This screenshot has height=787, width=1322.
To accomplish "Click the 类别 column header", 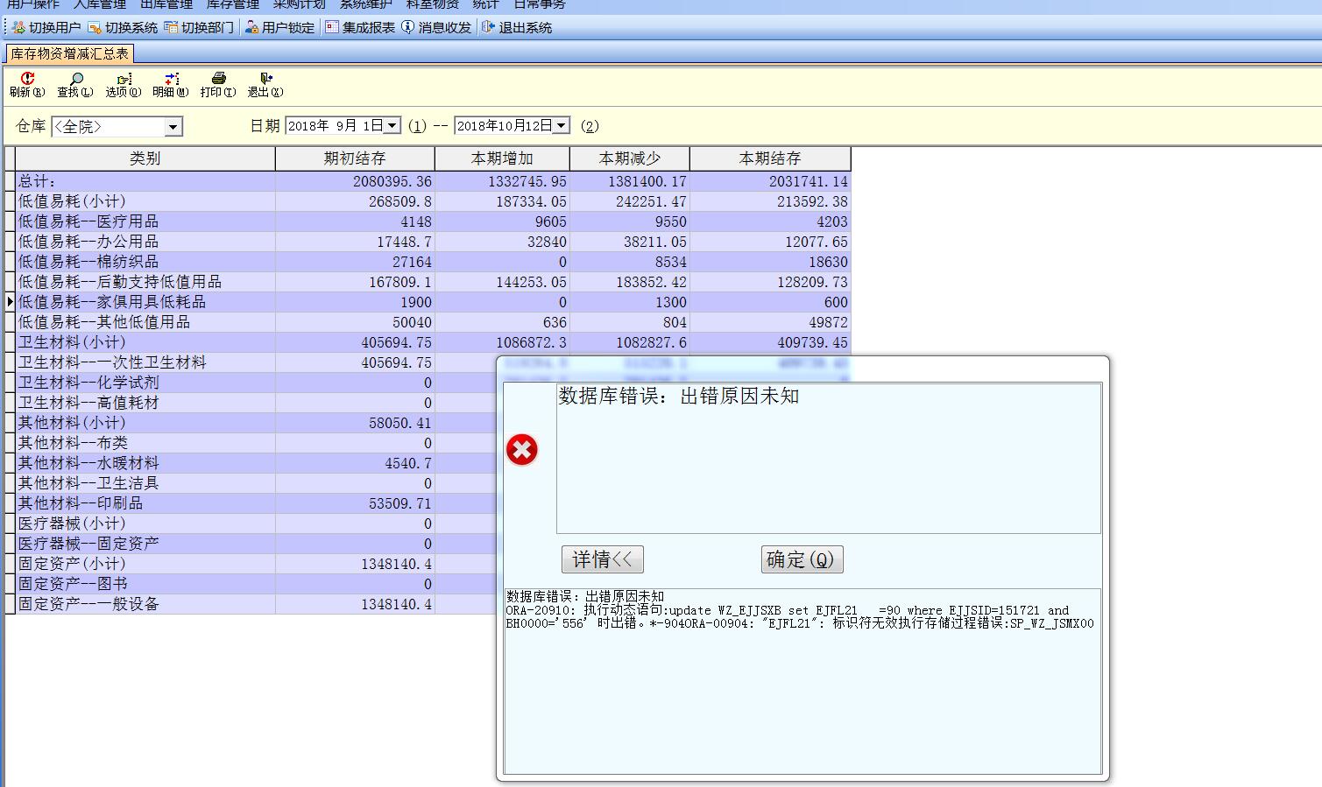I will point(145,158).
